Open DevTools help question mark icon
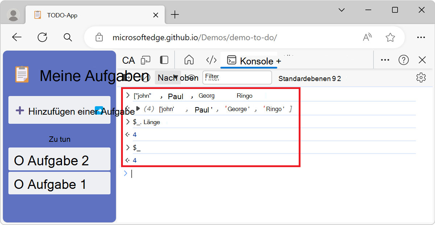This screenshot has width=435, height=225. [x=403, y=60]
